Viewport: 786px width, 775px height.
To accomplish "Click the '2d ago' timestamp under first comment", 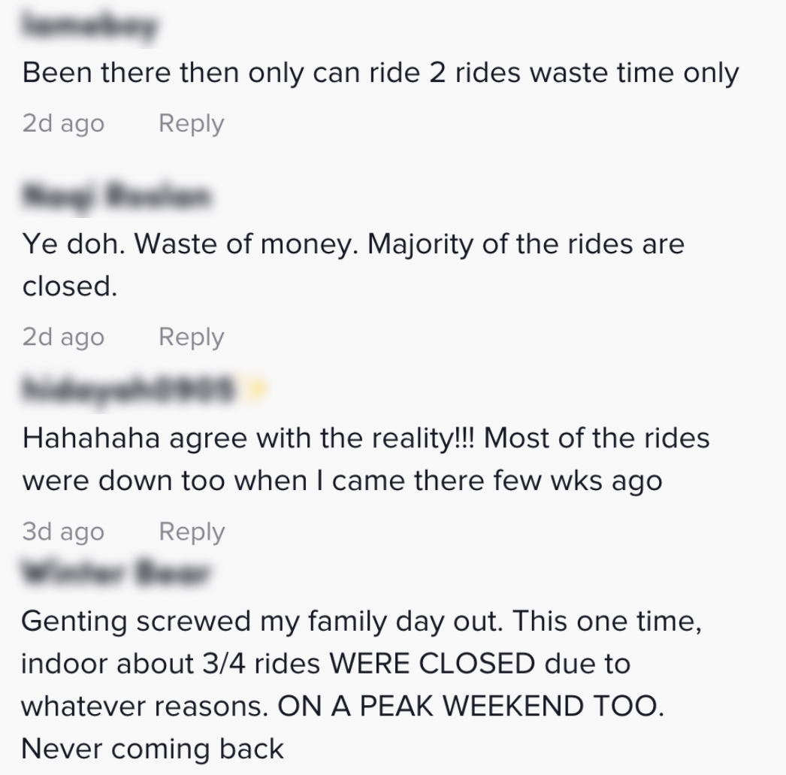I will (x=63, y=123).
